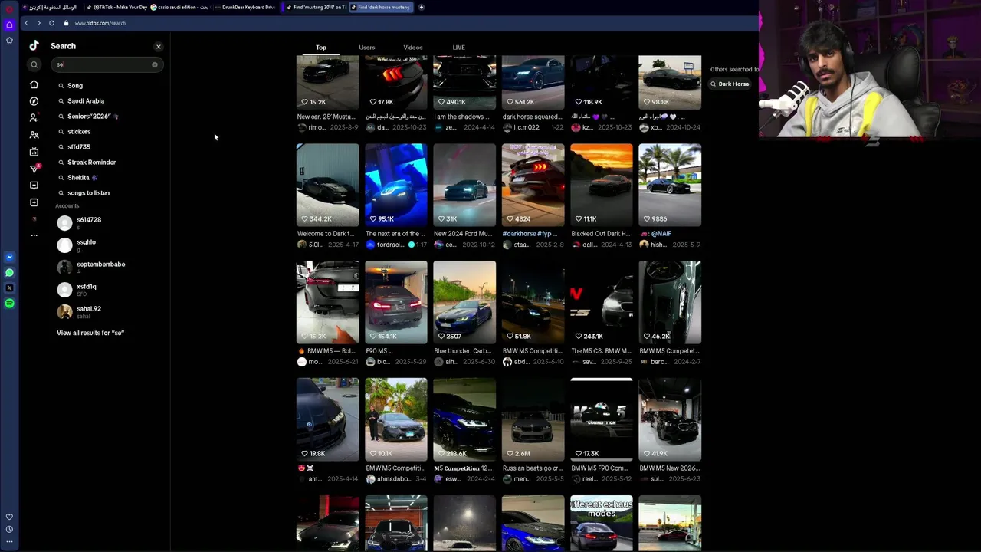Click the heart icon at browser sidebar bottom
The image size is (981, 552).
point(9,517)
